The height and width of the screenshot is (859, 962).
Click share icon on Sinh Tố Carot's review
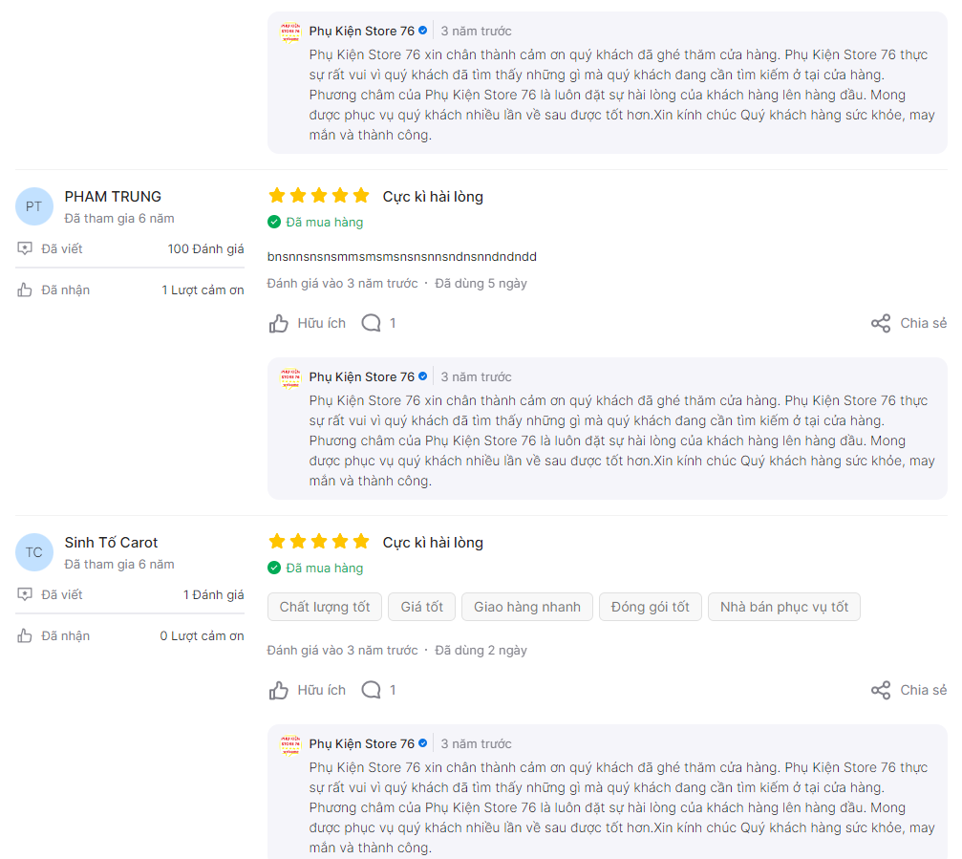[x=881, y=690]
